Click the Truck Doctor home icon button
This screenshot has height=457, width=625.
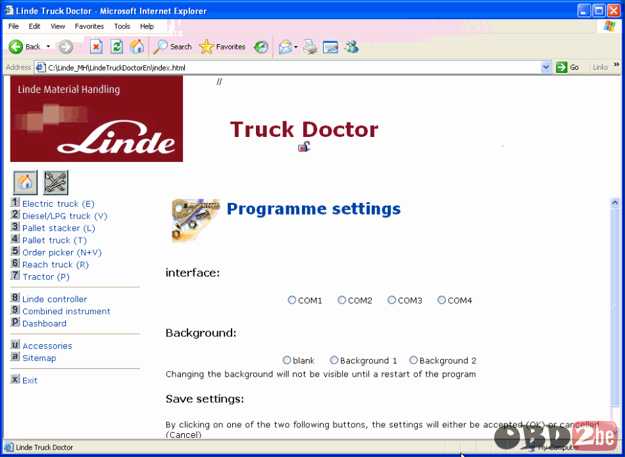click(25, 182)
